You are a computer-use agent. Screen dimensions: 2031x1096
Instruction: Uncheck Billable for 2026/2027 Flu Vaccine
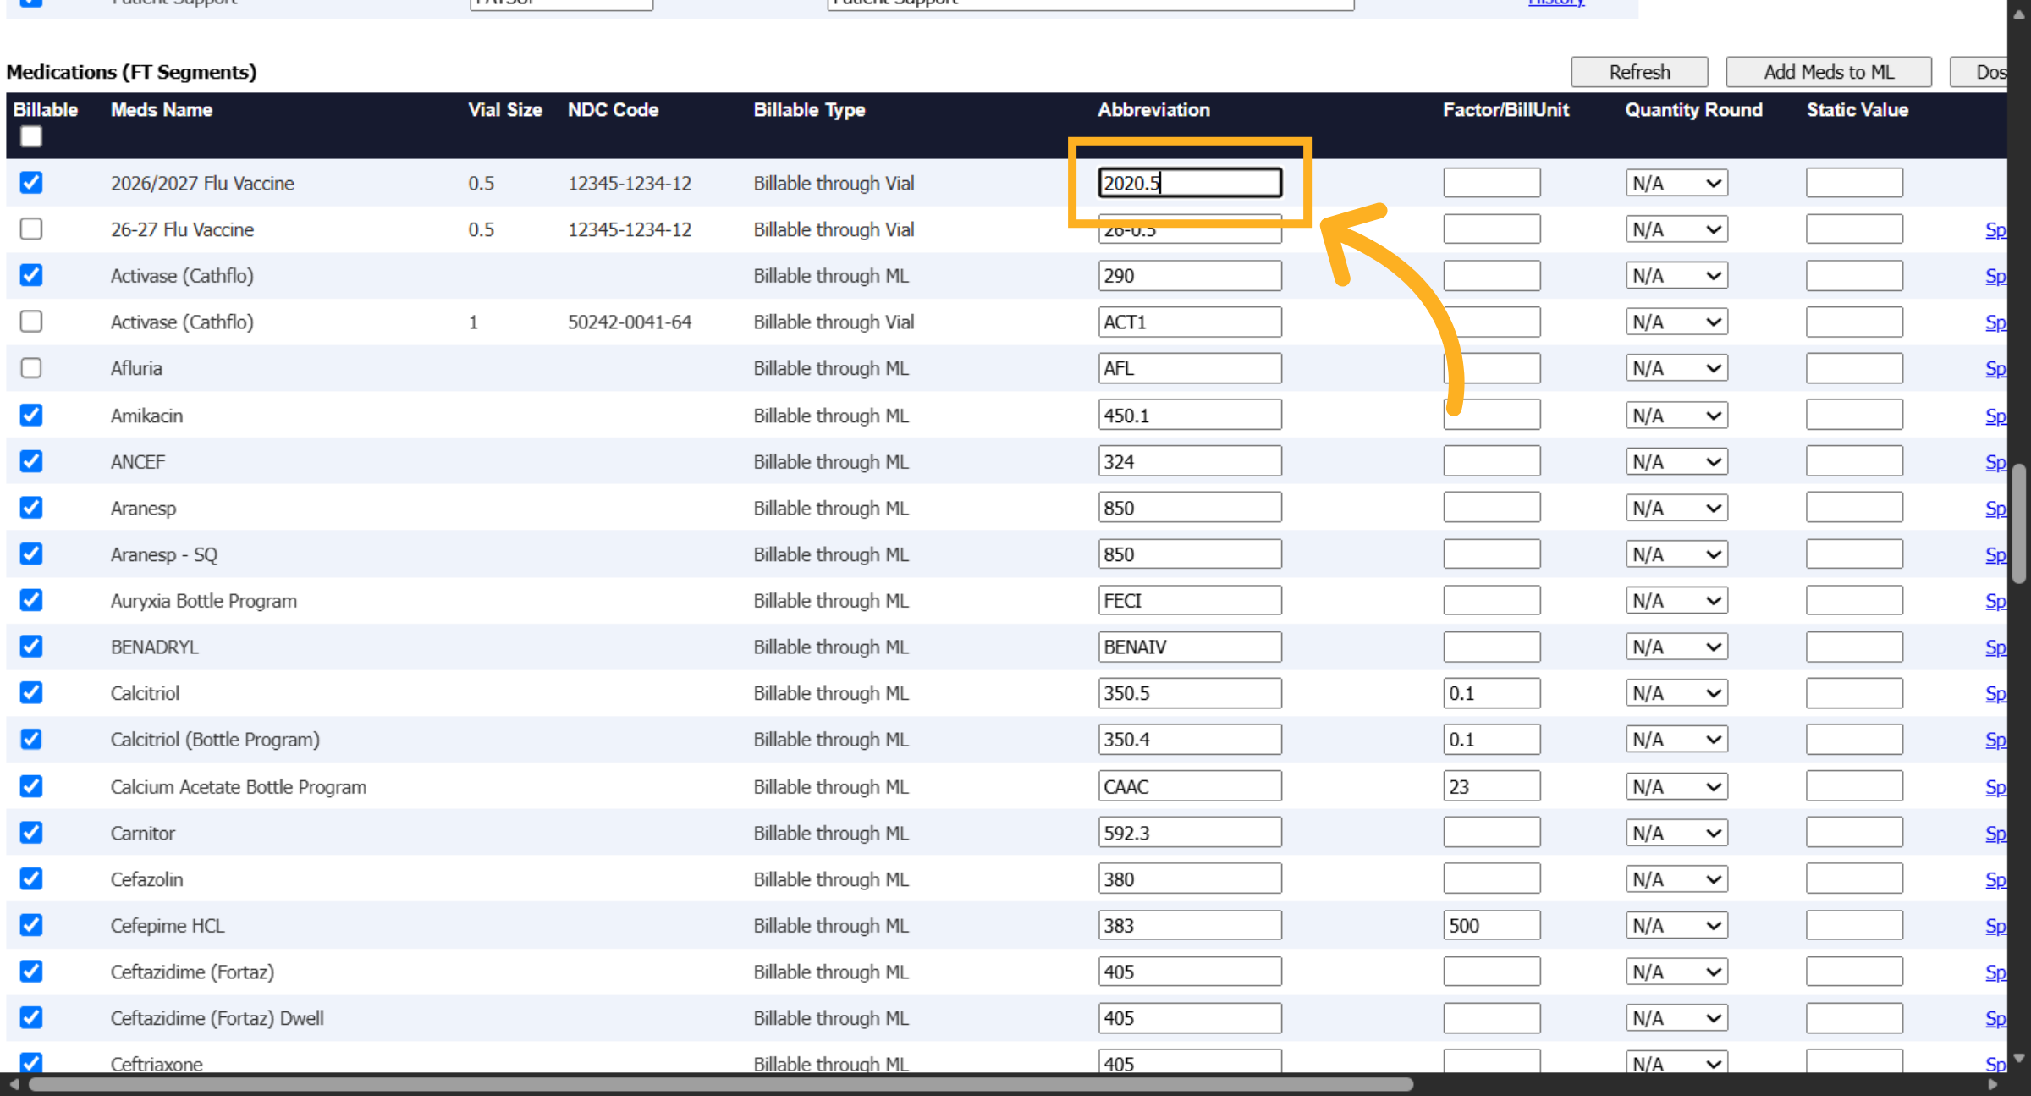pos(31,183)
